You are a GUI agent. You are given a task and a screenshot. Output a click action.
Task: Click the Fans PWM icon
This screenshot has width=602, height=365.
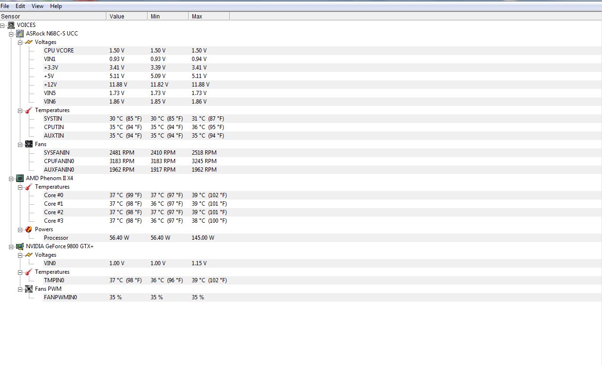(29, 289)
